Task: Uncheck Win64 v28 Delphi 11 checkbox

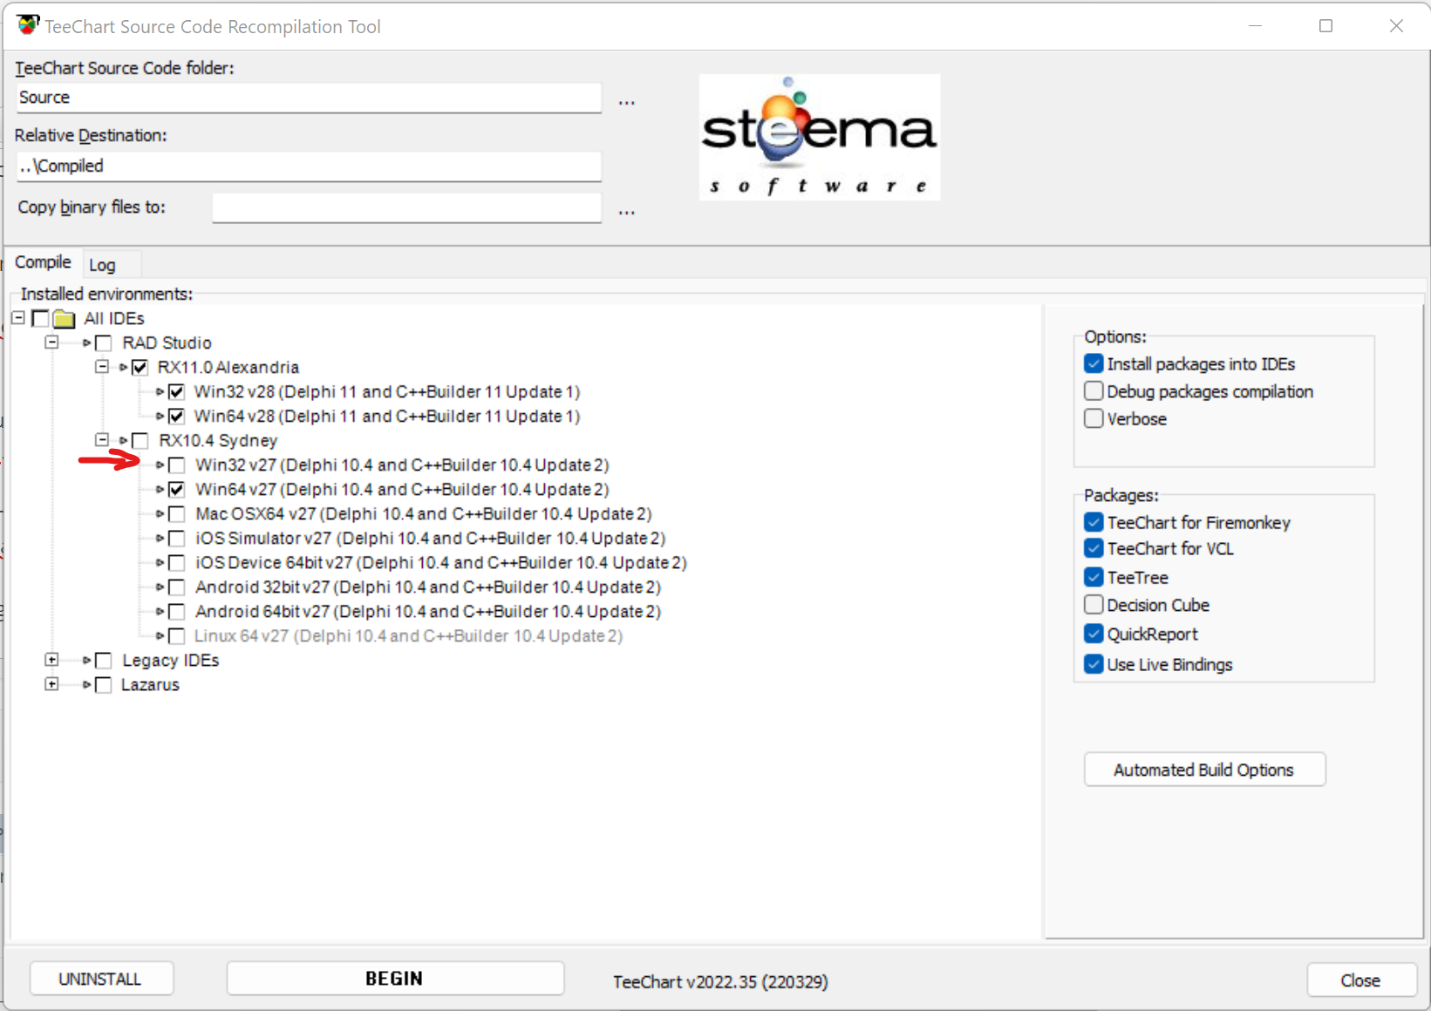Action: [177, 416]
